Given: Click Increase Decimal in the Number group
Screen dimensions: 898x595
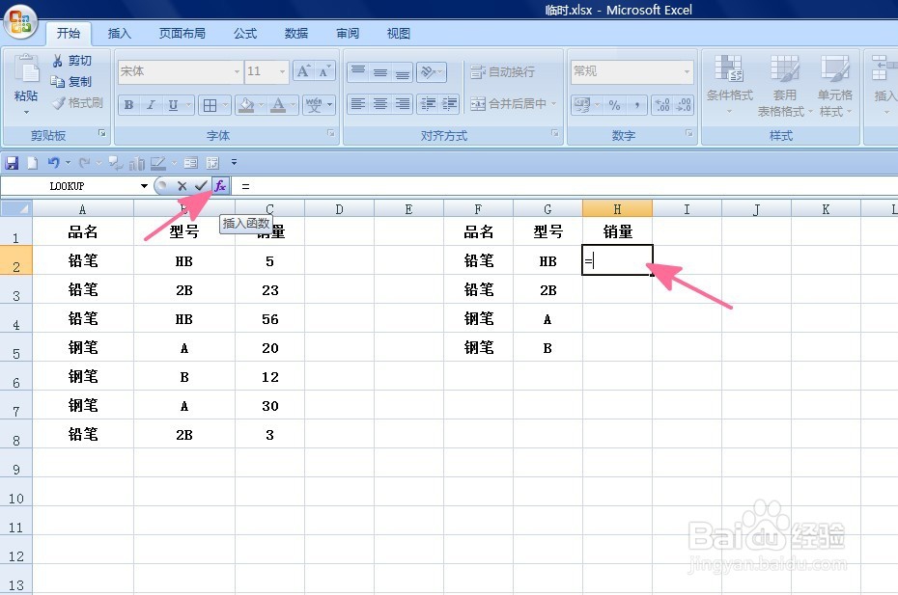Looking at the screenshot, I should (662, 106).
